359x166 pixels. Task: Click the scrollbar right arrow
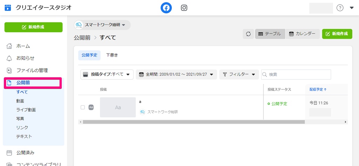(x=345, y=122)
